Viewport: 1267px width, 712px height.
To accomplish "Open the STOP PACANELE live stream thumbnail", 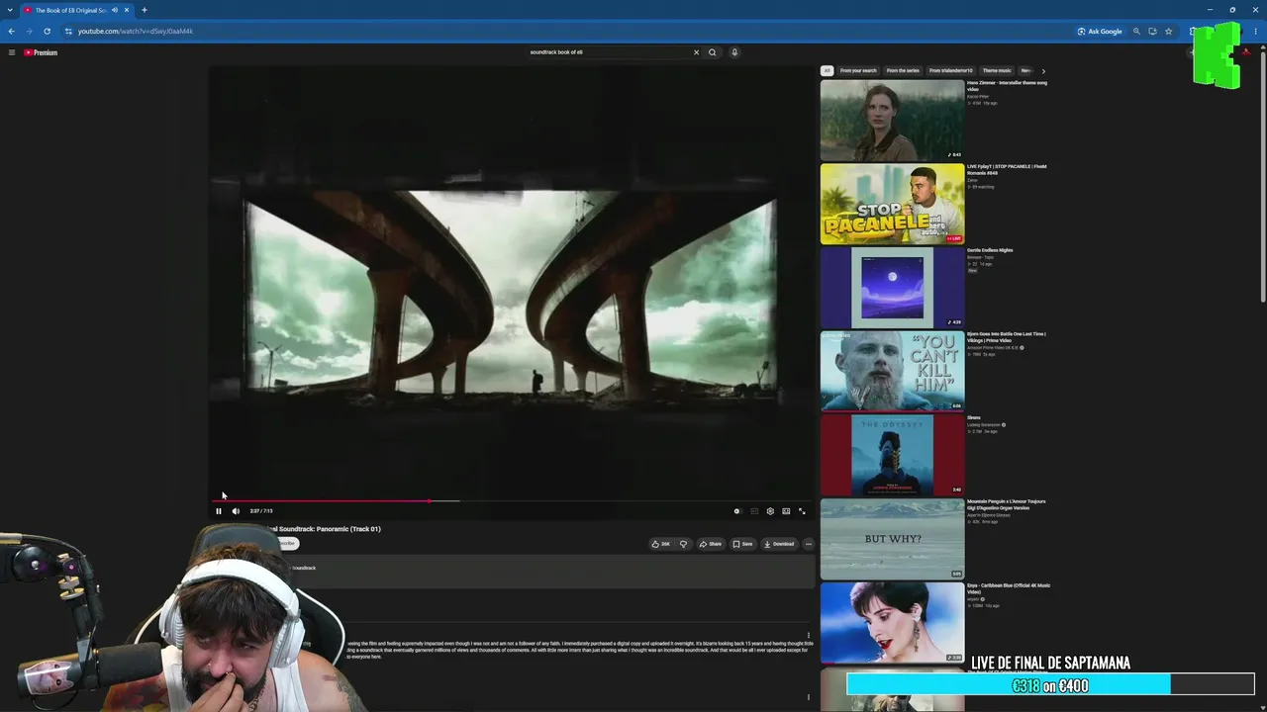I will click(892, 204).
